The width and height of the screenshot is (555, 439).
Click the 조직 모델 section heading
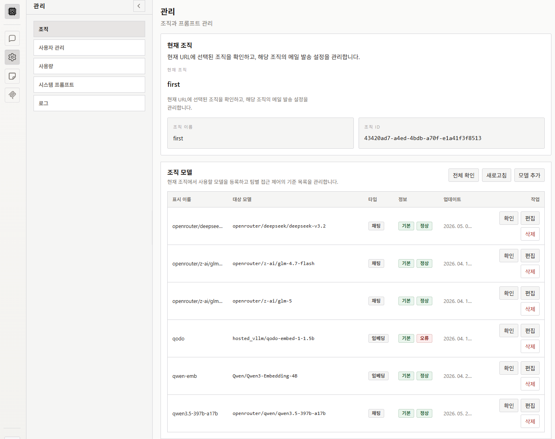(179, 172)
